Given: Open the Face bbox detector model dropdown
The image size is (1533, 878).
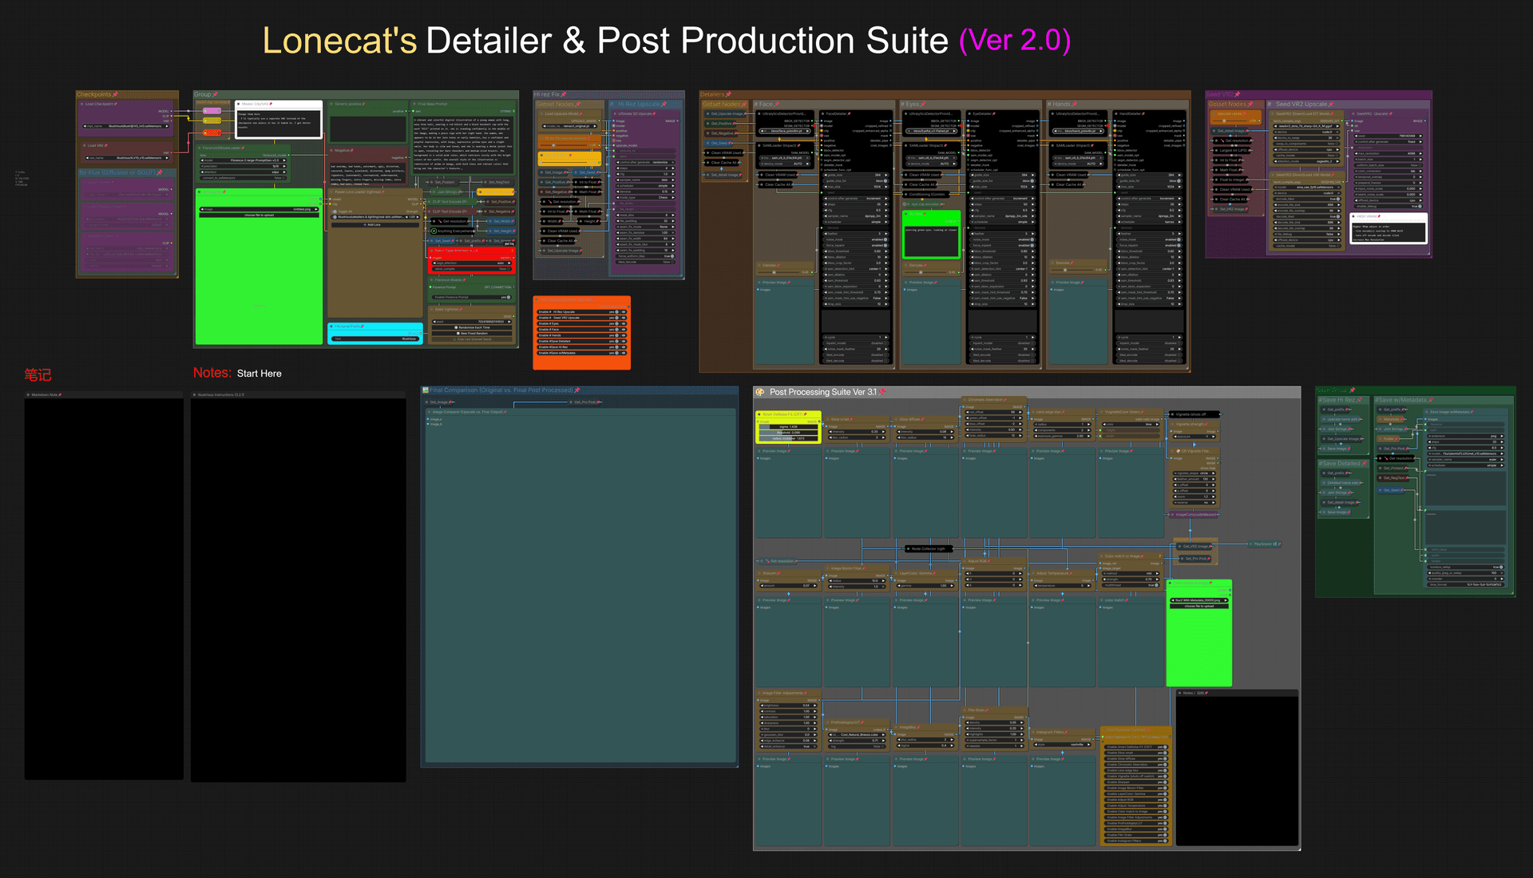Looking at the screenshot, I should (x=785, y=131).
